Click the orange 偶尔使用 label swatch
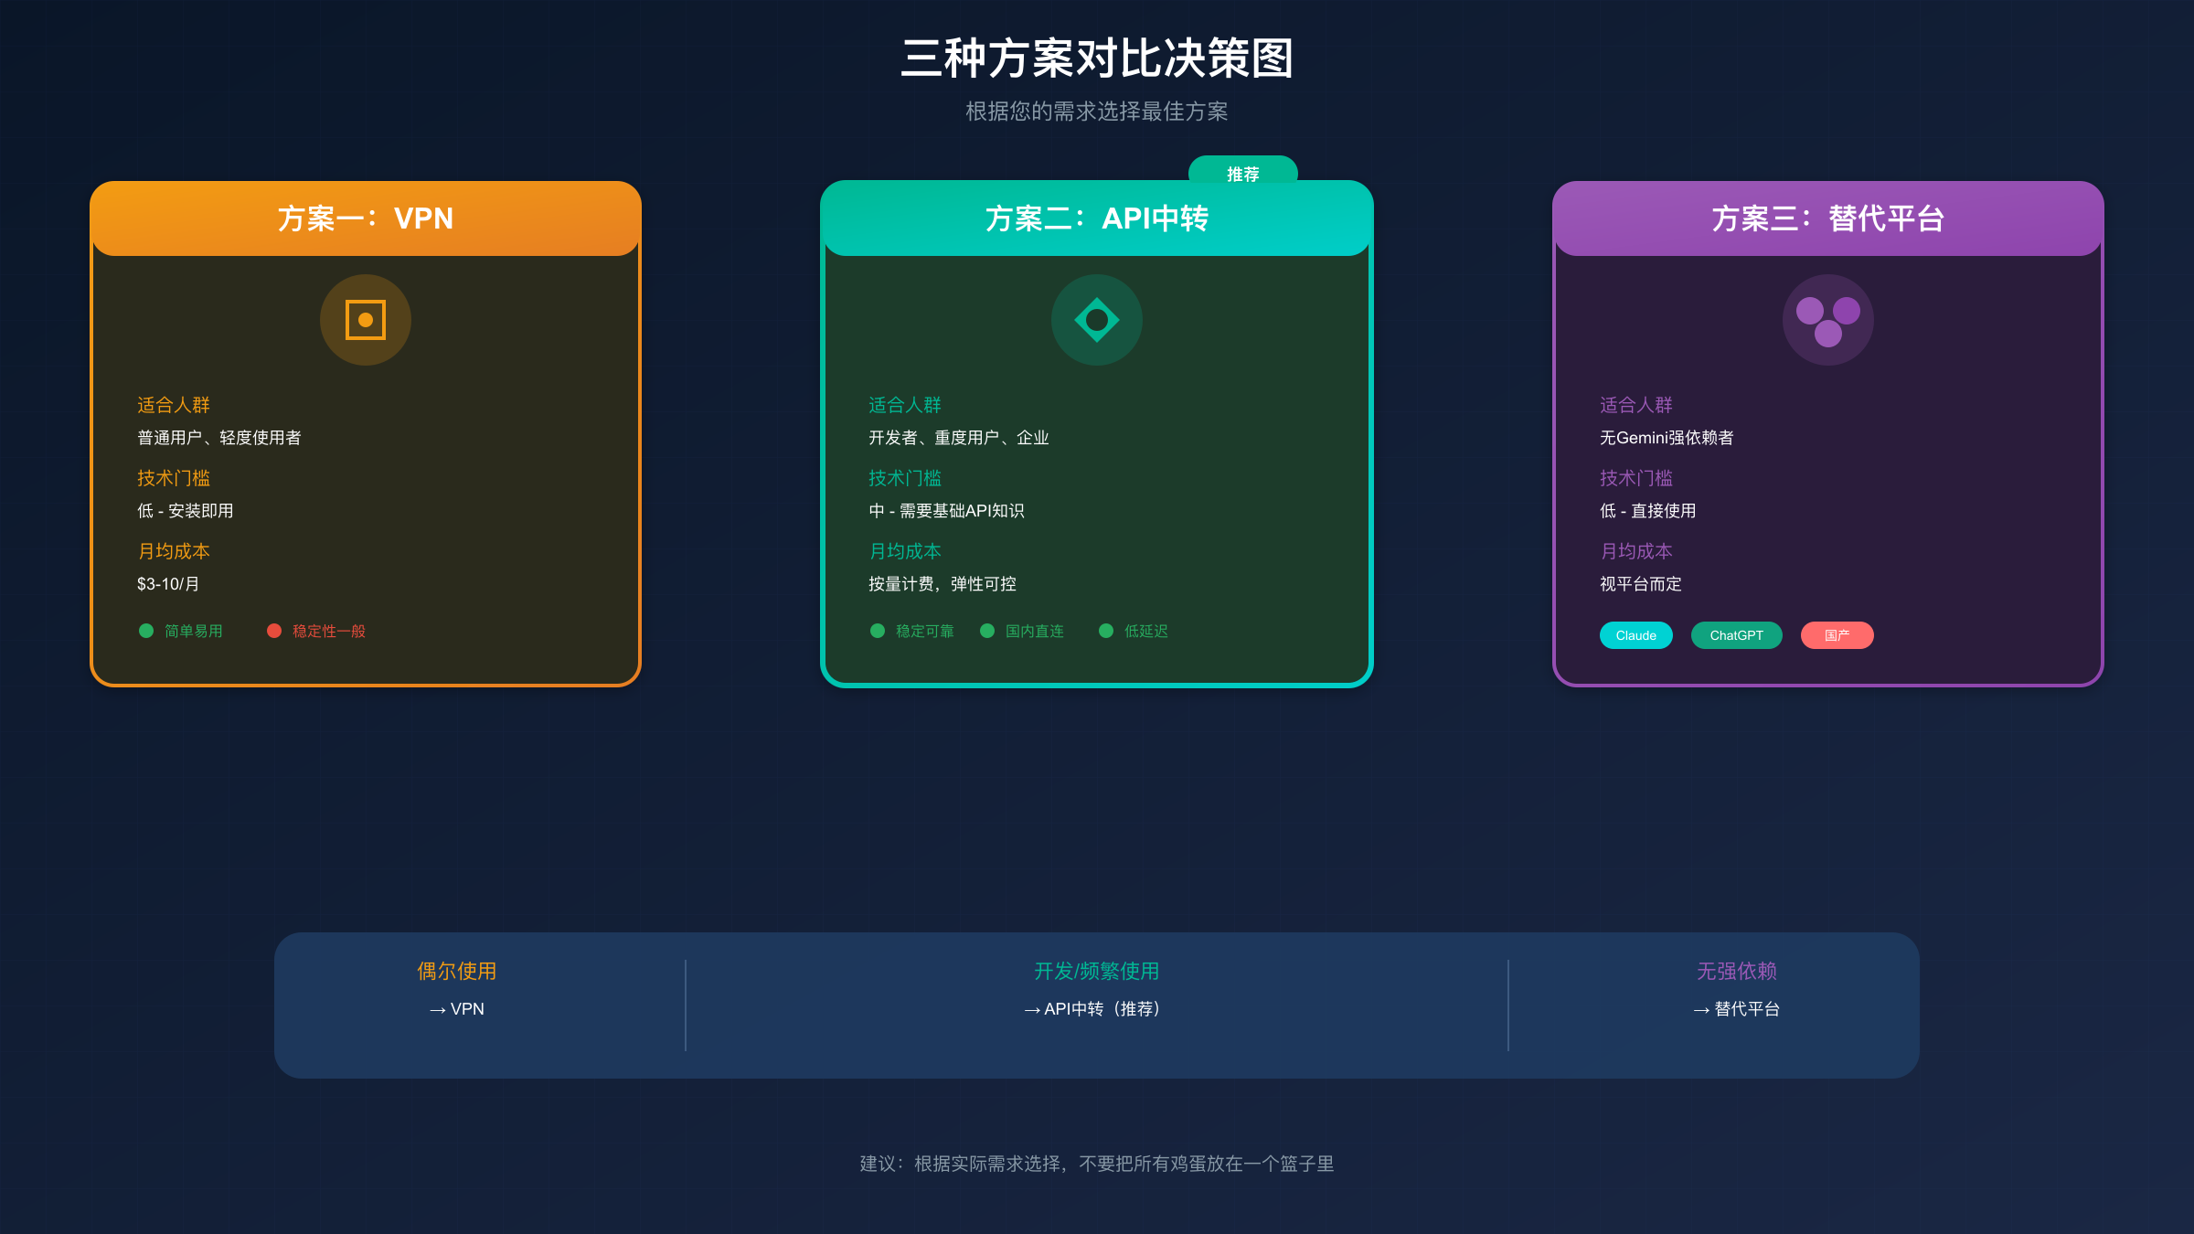The width and height of the screenshot is (2194, 1234). pos(455,971)
